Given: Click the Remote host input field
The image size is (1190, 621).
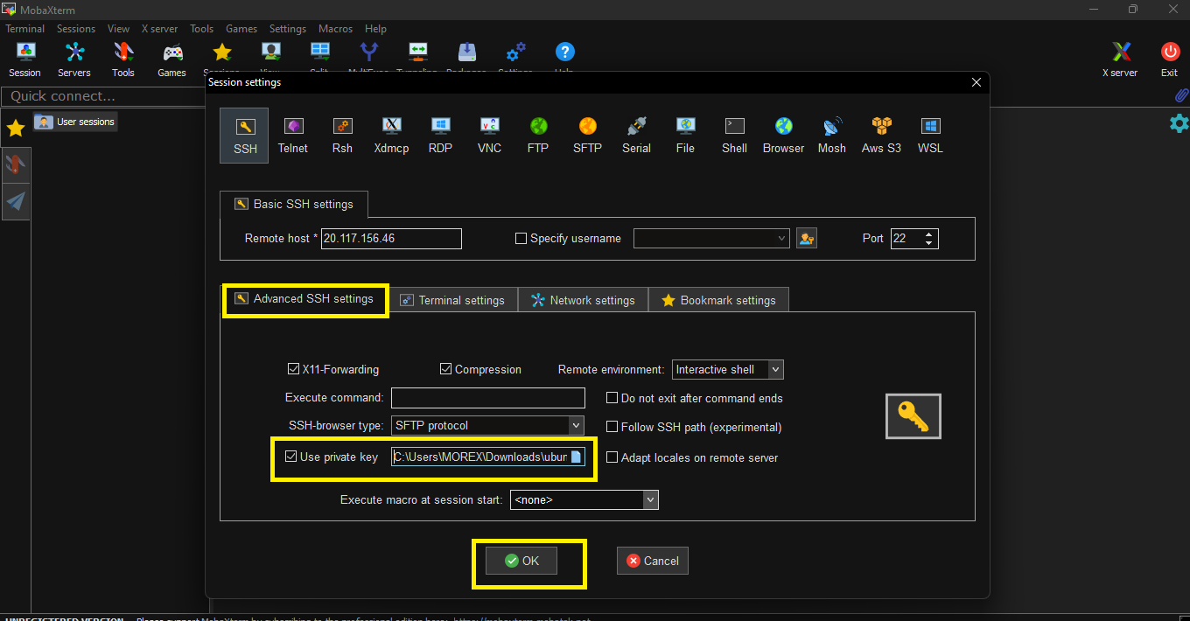Looking at the screenshot, I should click(x=391, y=238).
